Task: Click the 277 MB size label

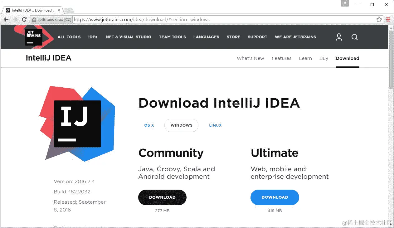Action: (162, 211)
